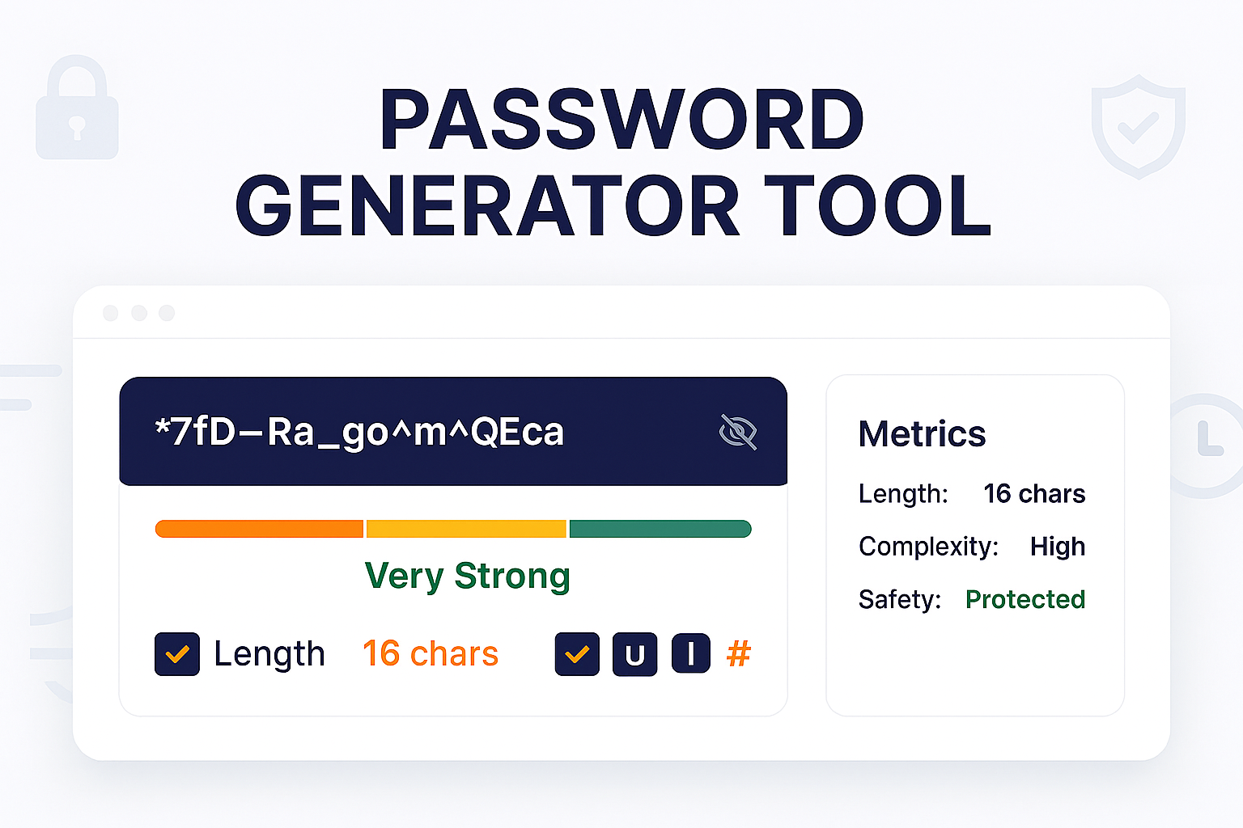Click the clock icon on right edge
Image resolution: width=1243 pixels, height=828 pixels.
1207,445
